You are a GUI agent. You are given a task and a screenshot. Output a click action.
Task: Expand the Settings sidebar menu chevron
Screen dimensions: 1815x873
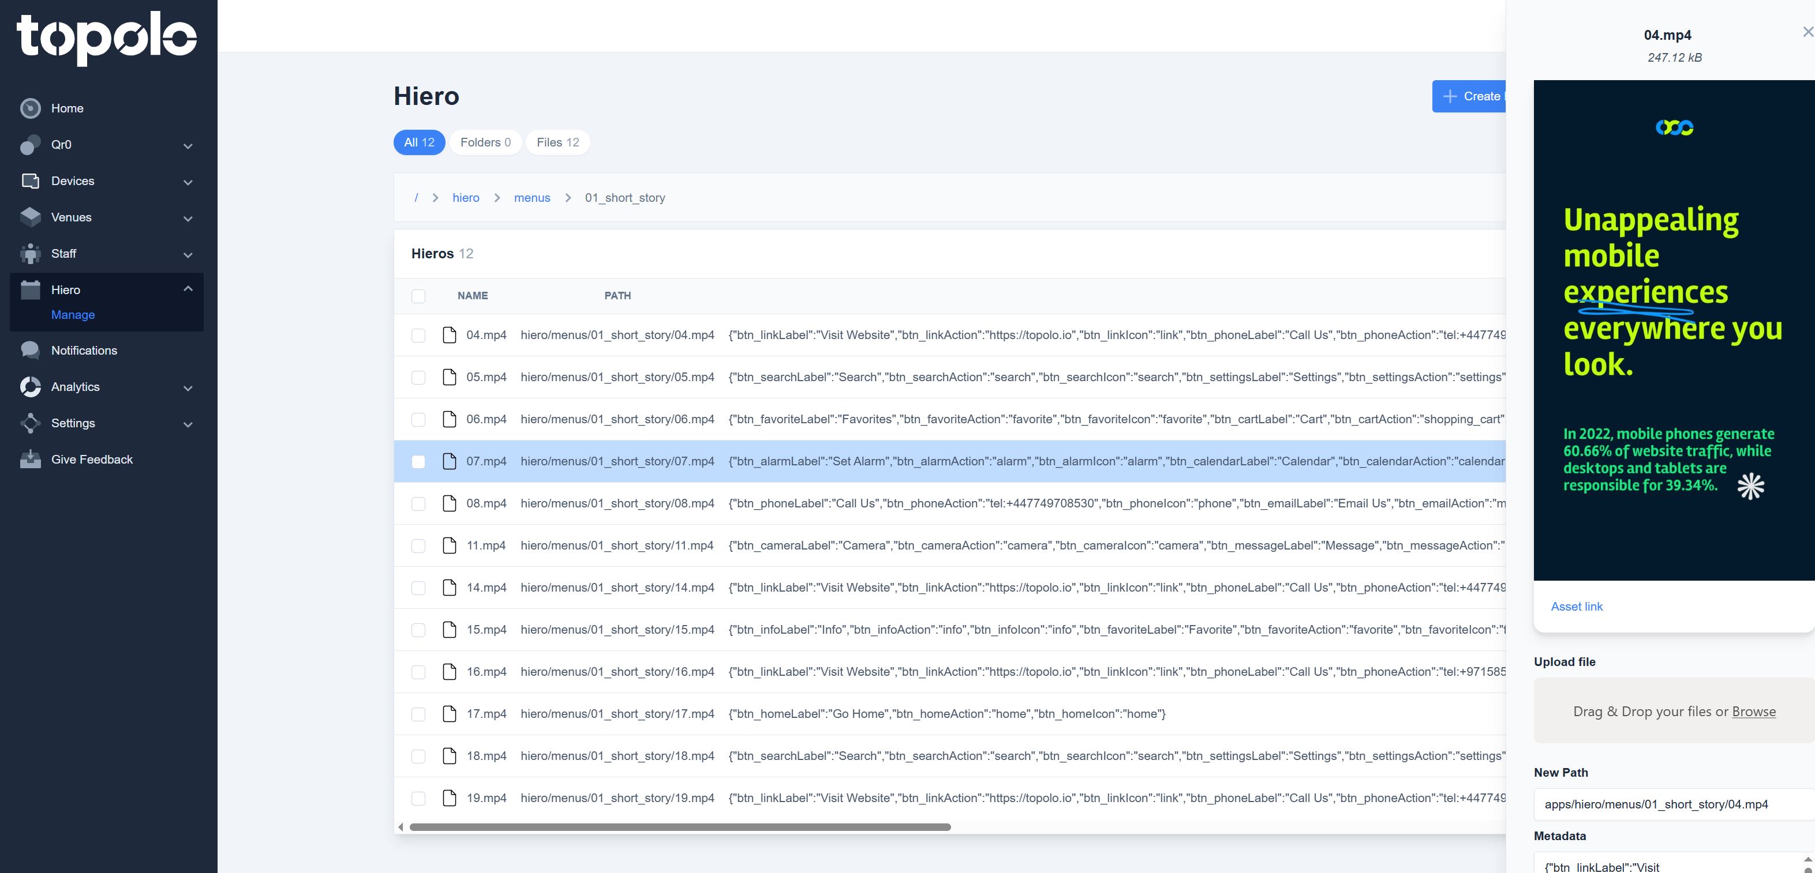(188, 424)
